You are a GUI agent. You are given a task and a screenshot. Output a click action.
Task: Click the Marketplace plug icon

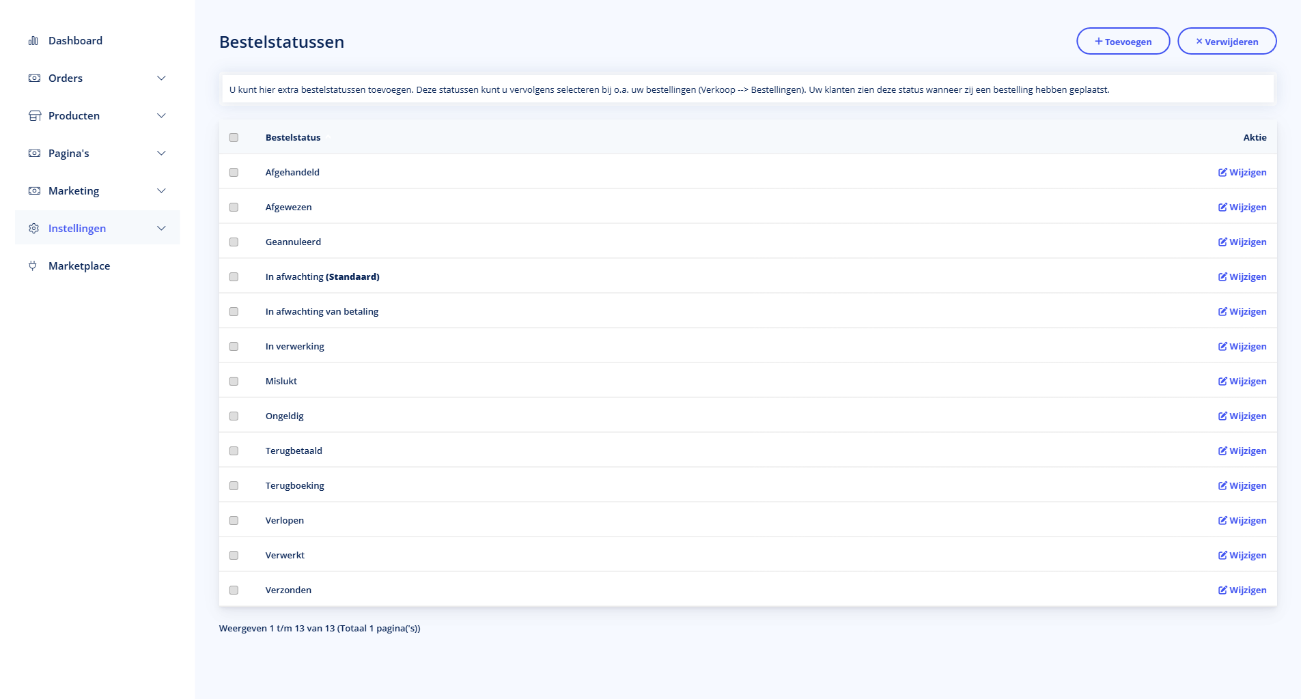(x=33, y=266)
